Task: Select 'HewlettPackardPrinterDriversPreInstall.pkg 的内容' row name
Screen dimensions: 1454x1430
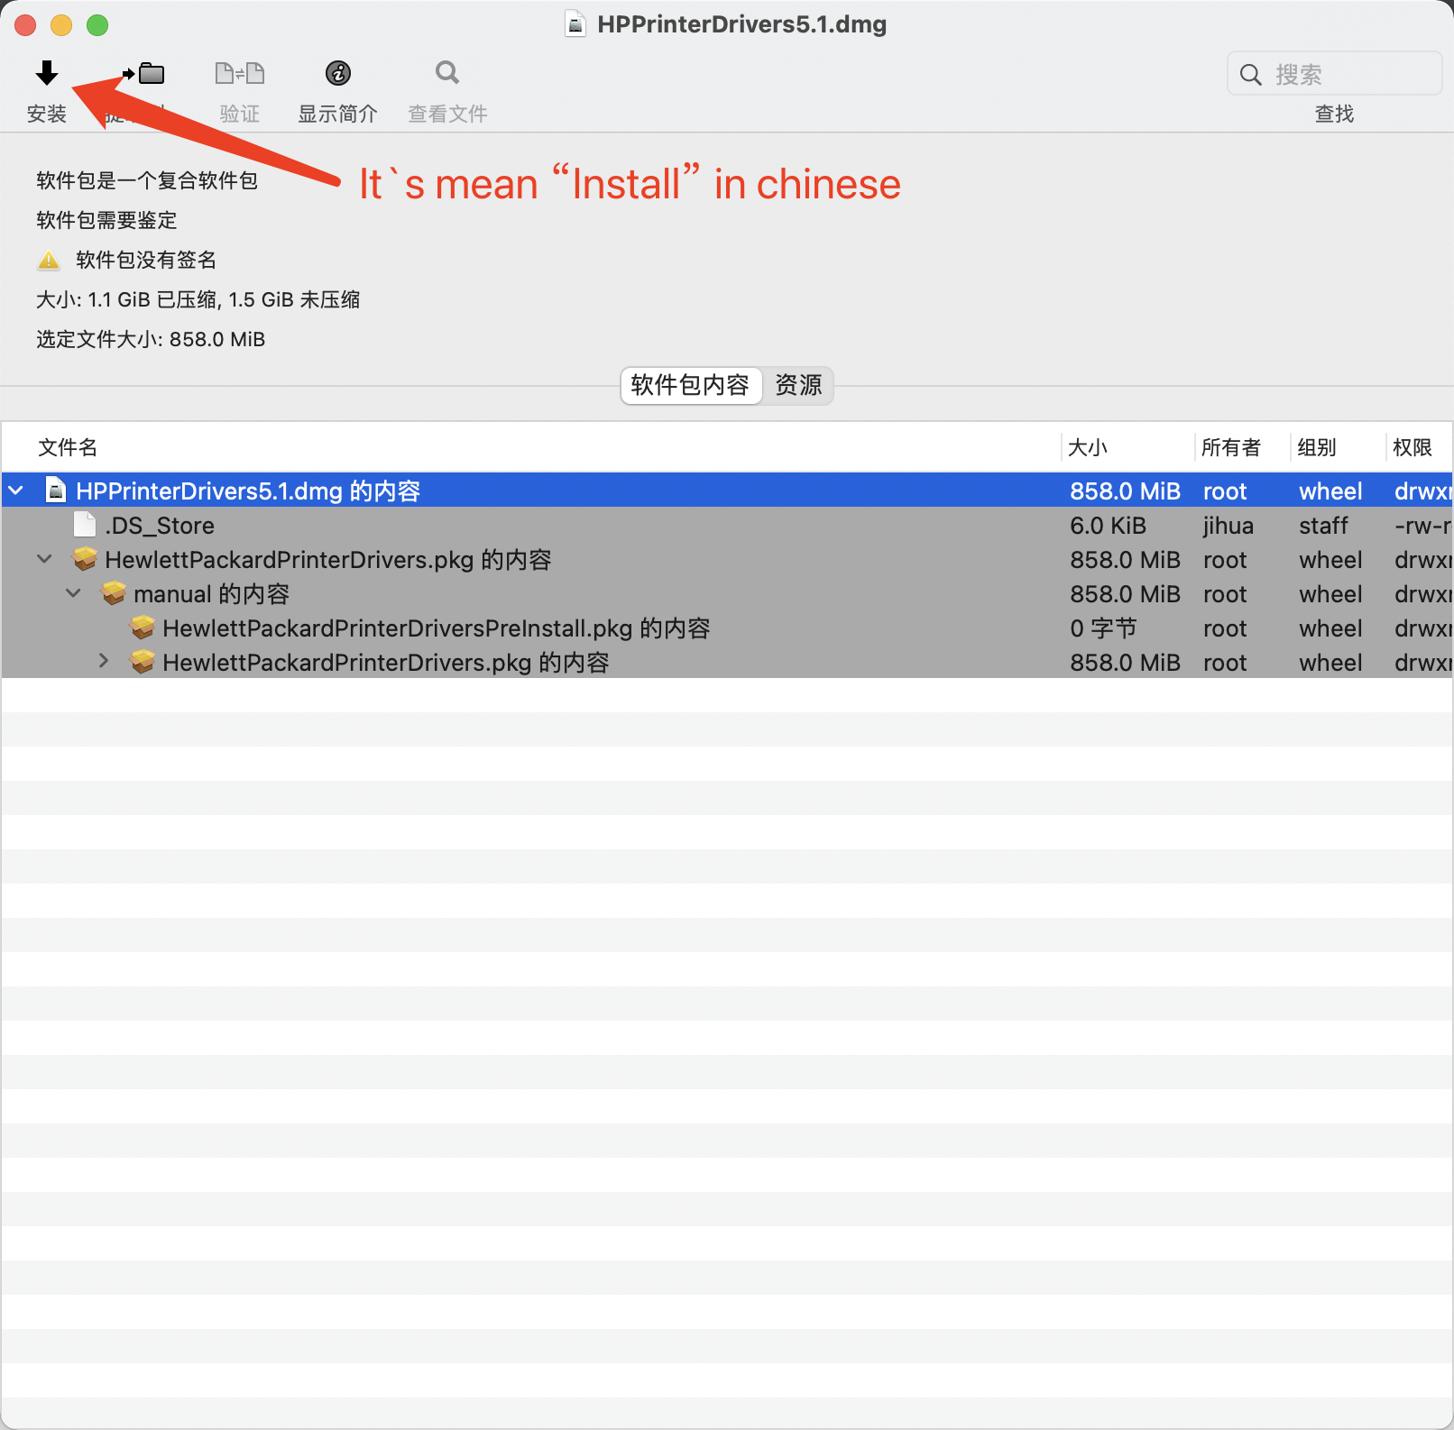Action: pos(437,628)
